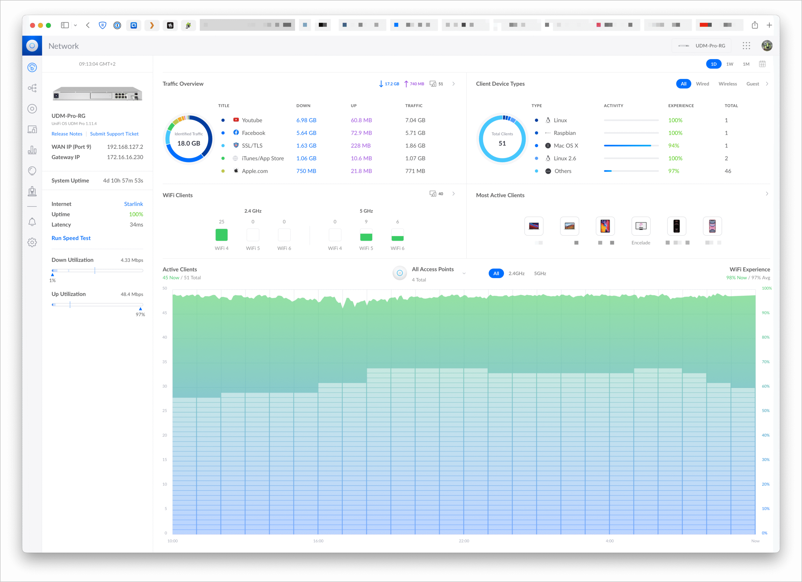Switch to Wireless device types tab
802x582 pixels.
tap(727, 84)
